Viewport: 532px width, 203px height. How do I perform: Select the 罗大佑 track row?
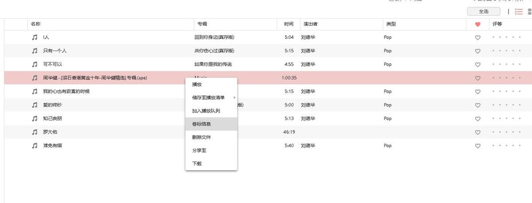(x=111, y=132)
